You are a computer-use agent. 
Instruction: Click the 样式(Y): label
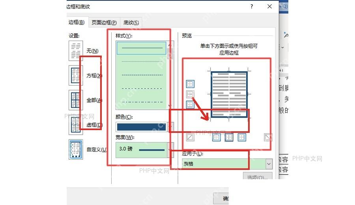(x=124, y=36)
